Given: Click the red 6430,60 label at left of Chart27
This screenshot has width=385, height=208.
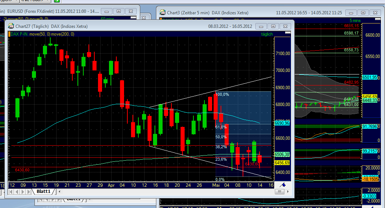Looking at the screenshot, I should pyautogui.click(x=22, y=170).
